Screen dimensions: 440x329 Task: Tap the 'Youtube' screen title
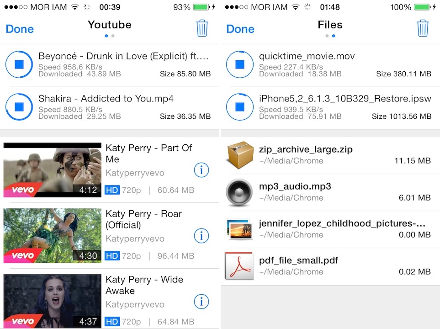[110, 25]
